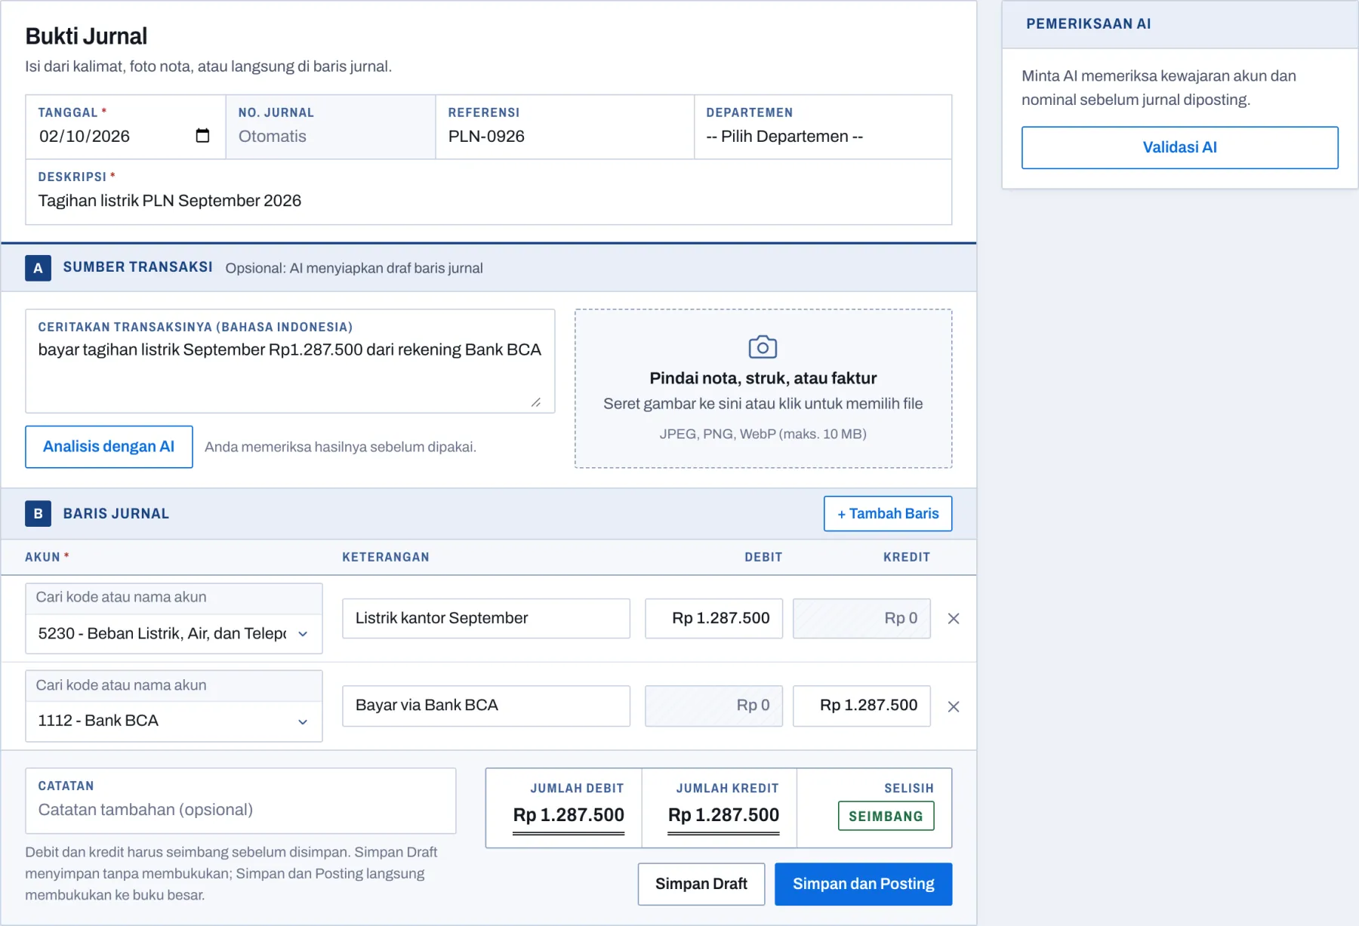
Task: Click the Baris Jurnal section header
Action: pos(488,514)
